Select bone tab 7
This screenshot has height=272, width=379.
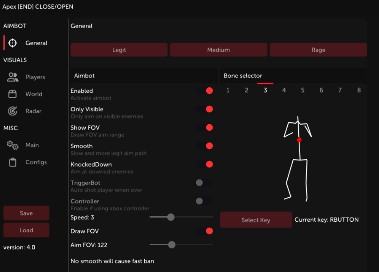(340, 90)
